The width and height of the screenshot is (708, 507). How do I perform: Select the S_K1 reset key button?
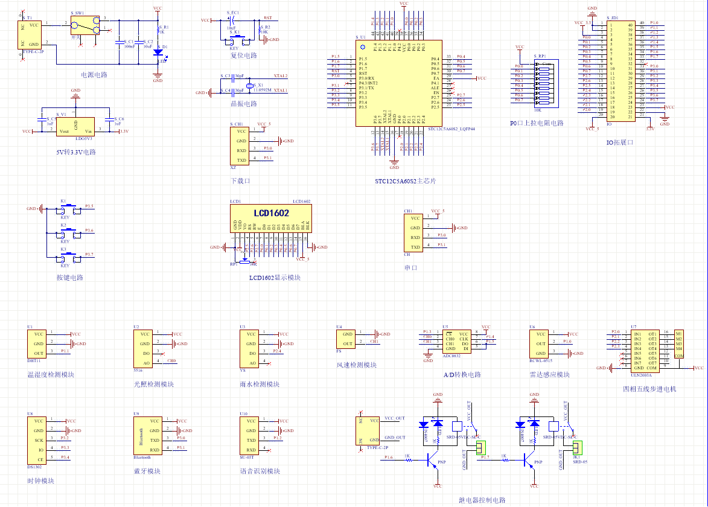tap(238, 40)
